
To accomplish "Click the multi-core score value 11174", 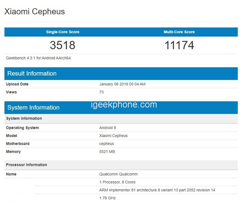I will click(179, 45).
